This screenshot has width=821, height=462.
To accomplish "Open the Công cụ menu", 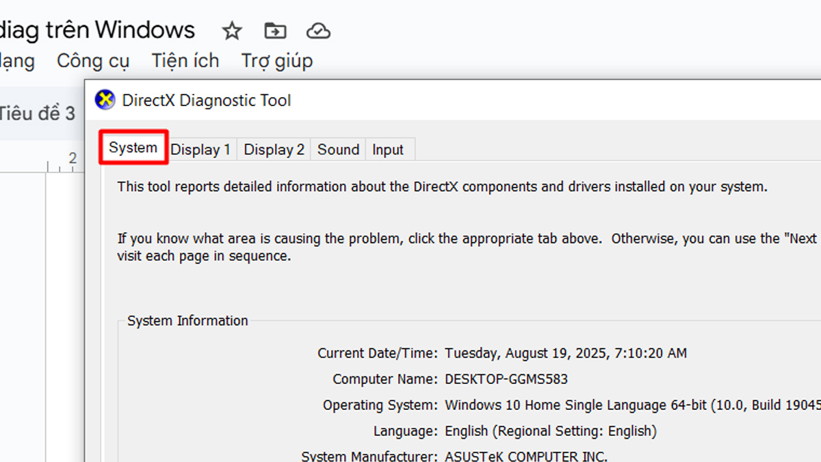I will [x=93, y=61].
